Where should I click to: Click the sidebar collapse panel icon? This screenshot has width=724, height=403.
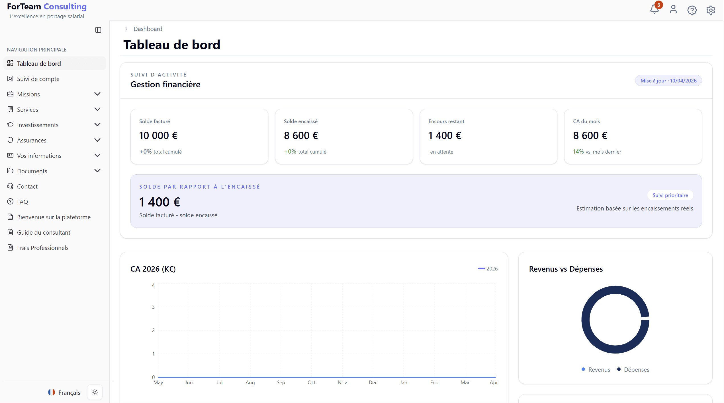click(x=98, y=30)
